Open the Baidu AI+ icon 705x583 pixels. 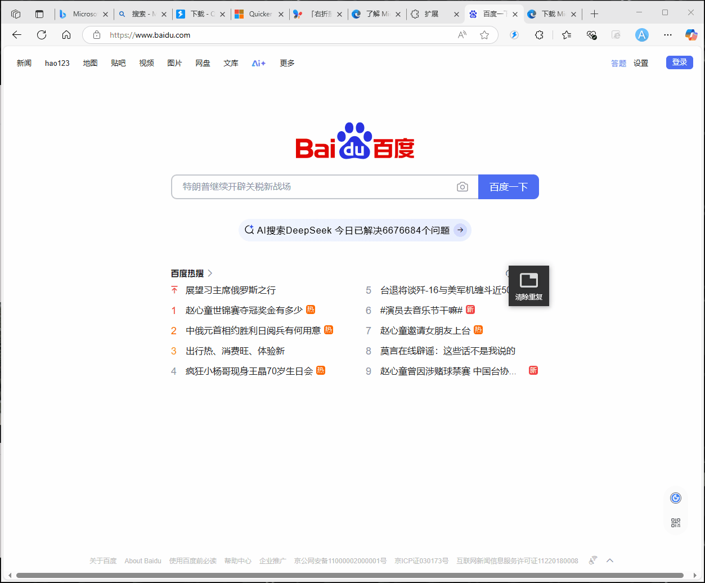pyautogui.click(x=259, y=63)
